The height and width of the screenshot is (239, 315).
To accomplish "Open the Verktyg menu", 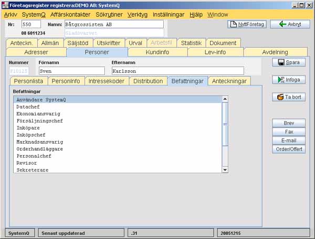I will click(x=137, y=15).
